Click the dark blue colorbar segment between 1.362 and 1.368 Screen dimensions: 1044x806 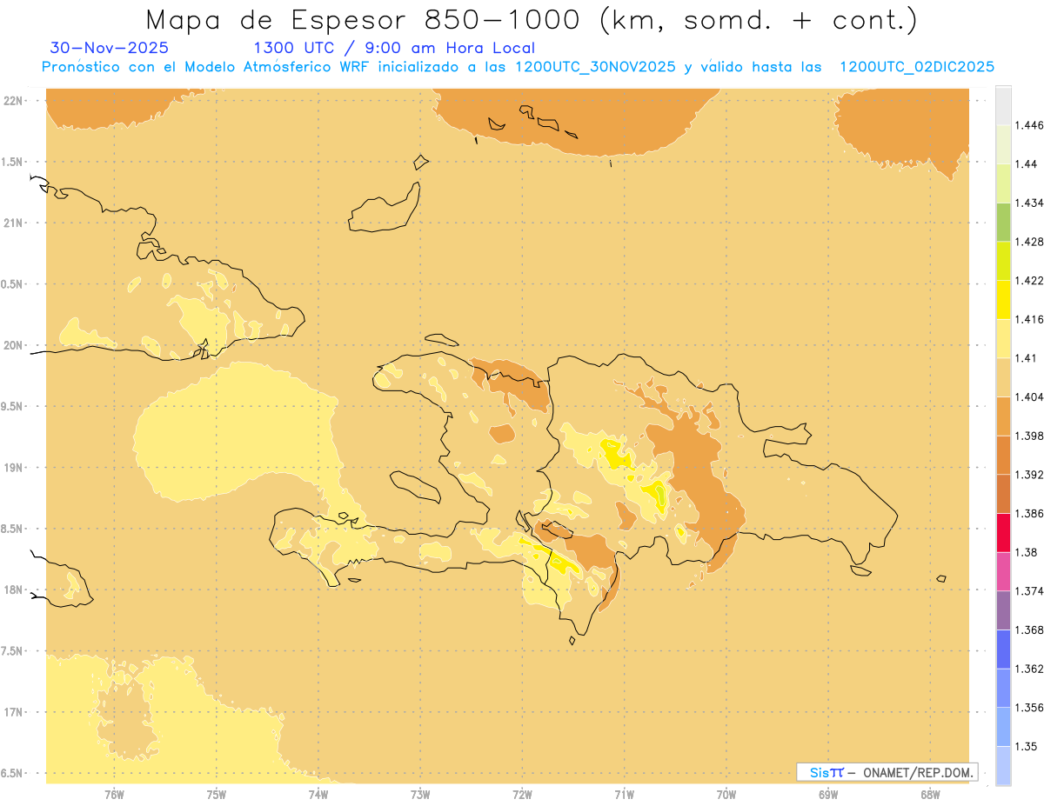point(1003,649)
